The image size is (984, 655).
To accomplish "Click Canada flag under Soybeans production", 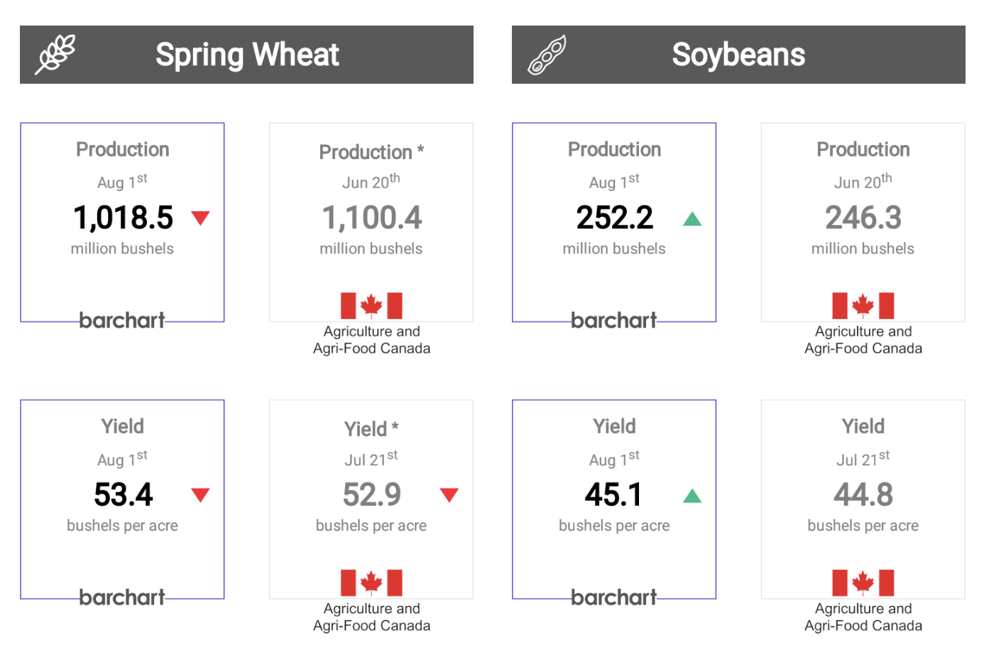I will [863, 305].
